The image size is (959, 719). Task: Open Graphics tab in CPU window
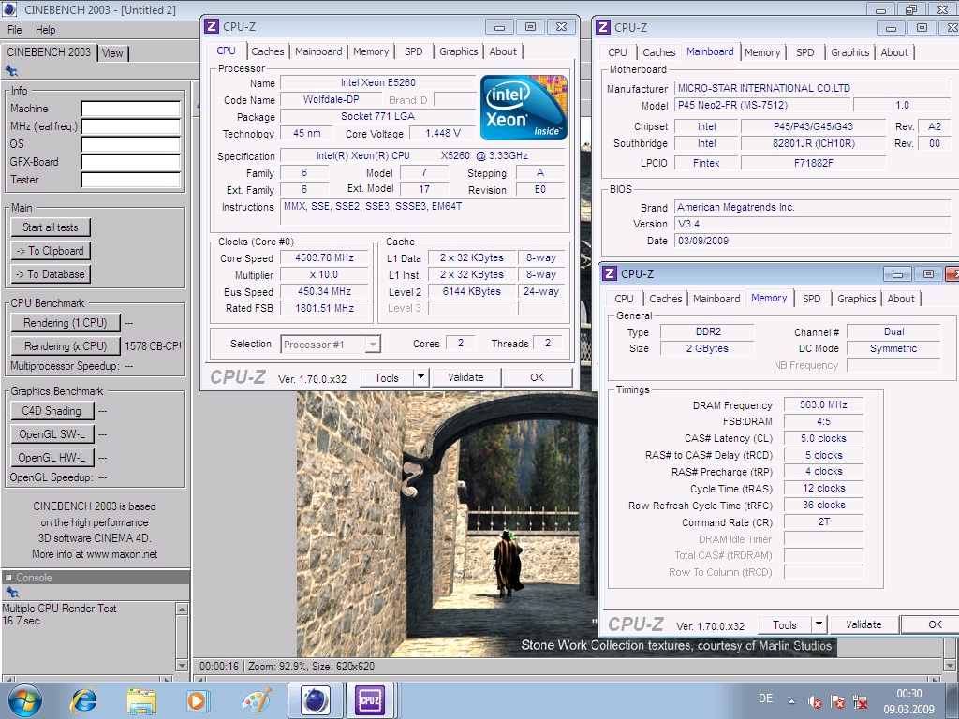tap(459, 51)
